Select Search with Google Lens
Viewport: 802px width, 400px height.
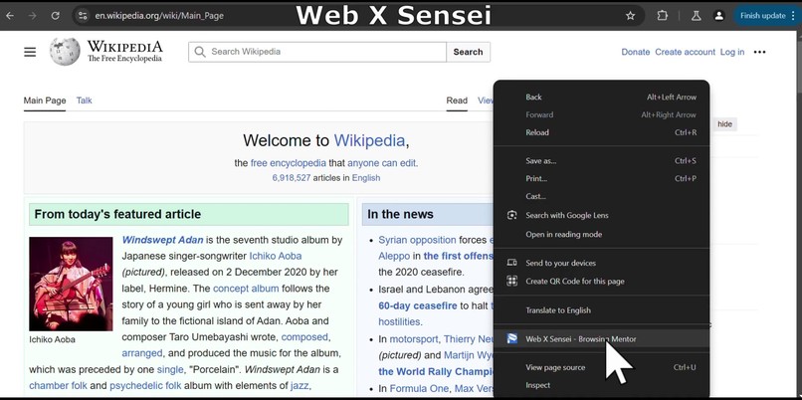(601, 215)
